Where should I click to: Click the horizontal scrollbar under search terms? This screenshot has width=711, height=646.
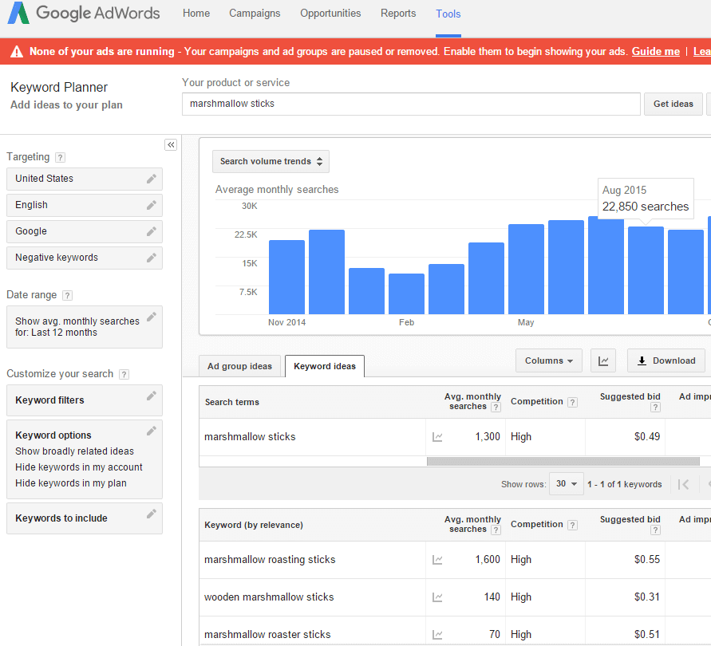pyautogui.click(x=563, y=462)
